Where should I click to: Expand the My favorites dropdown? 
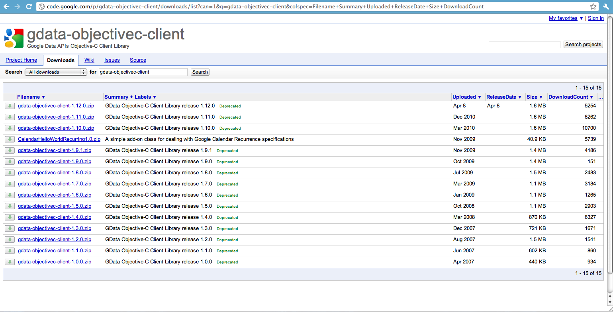(566, 18)
